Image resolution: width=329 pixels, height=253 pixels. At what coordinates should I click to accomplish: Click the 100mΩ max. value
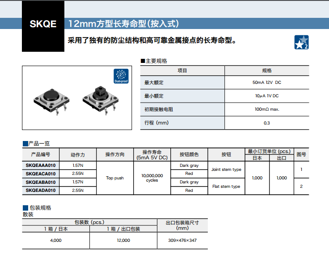click(267, 109)
